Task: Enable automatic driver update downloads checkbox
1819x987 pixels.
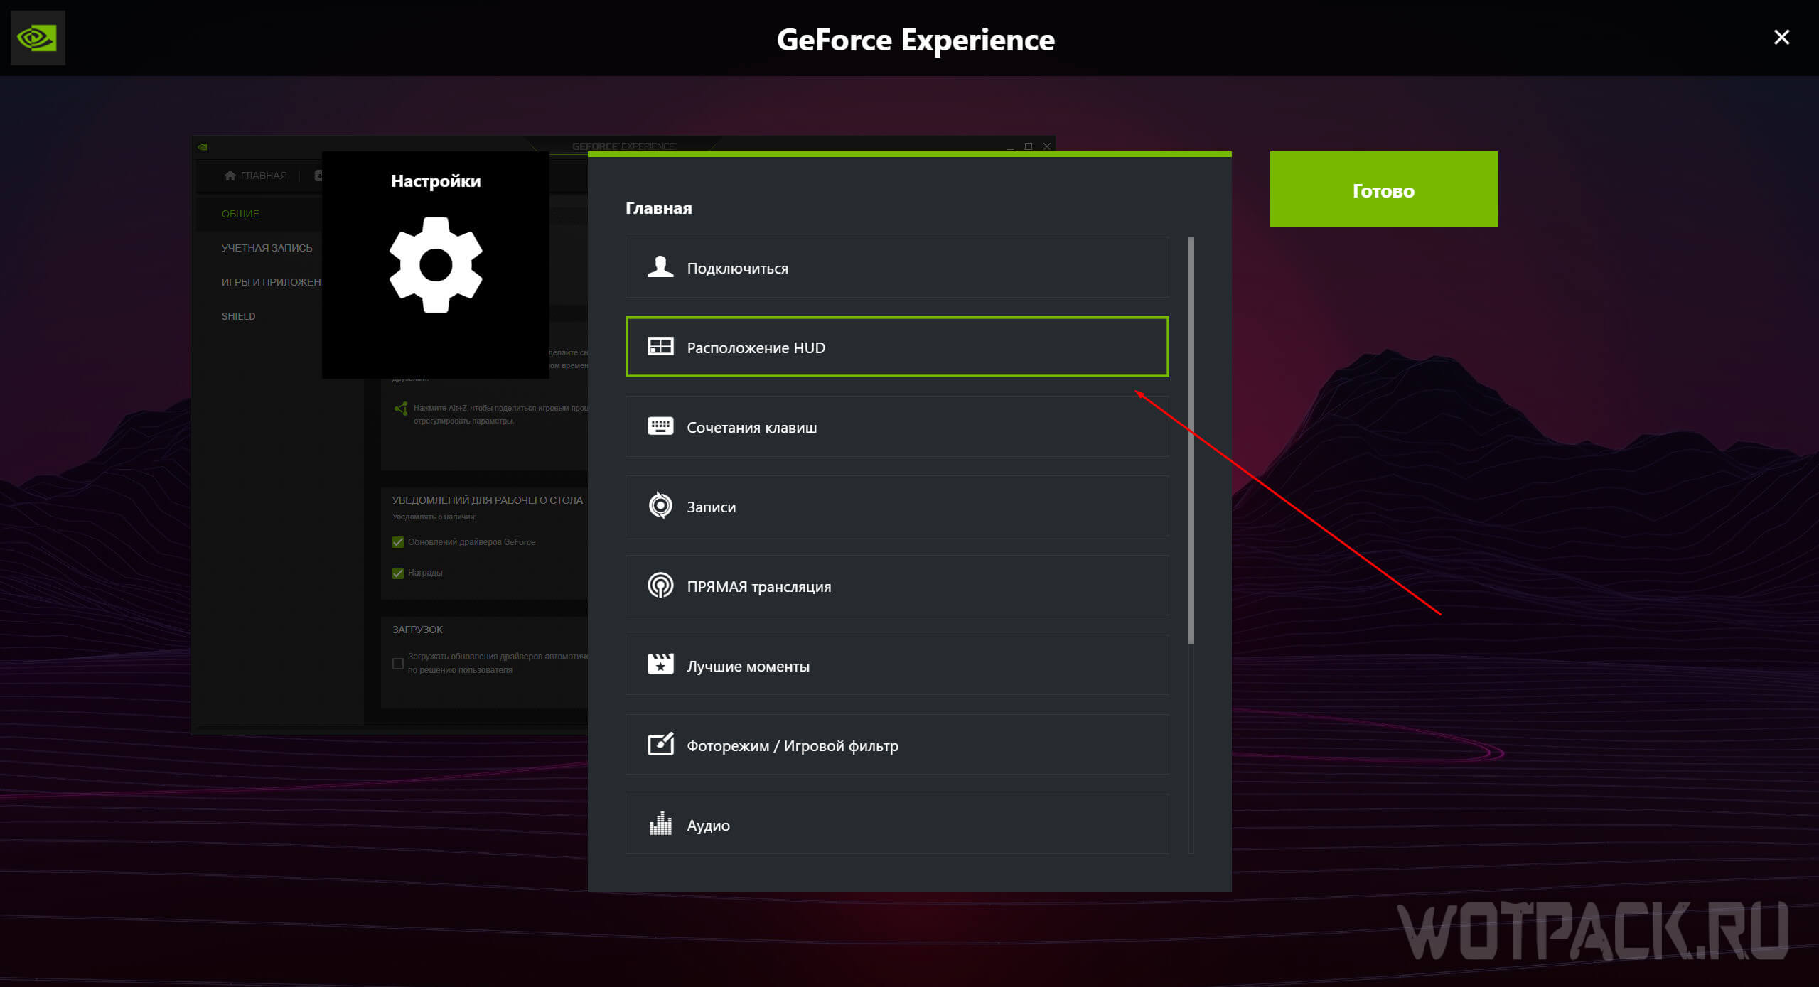Action: 398,664
